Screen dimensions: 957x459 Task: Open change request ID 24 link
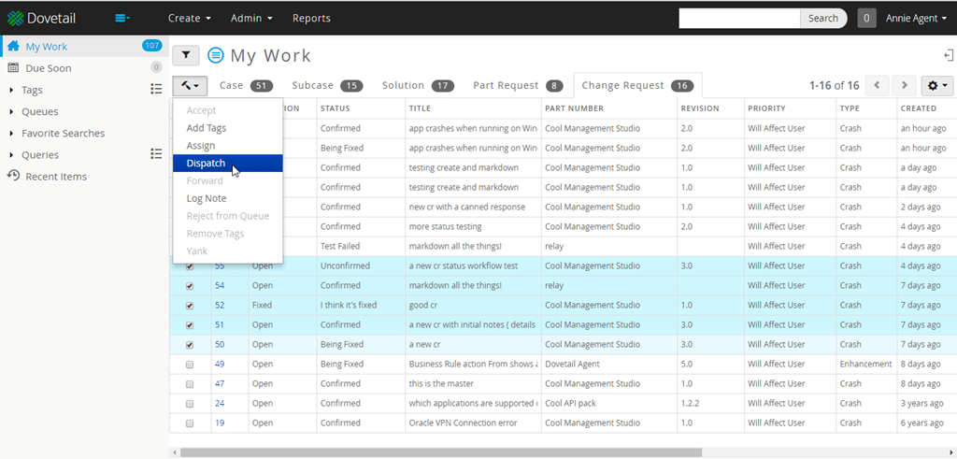point(220,403)
